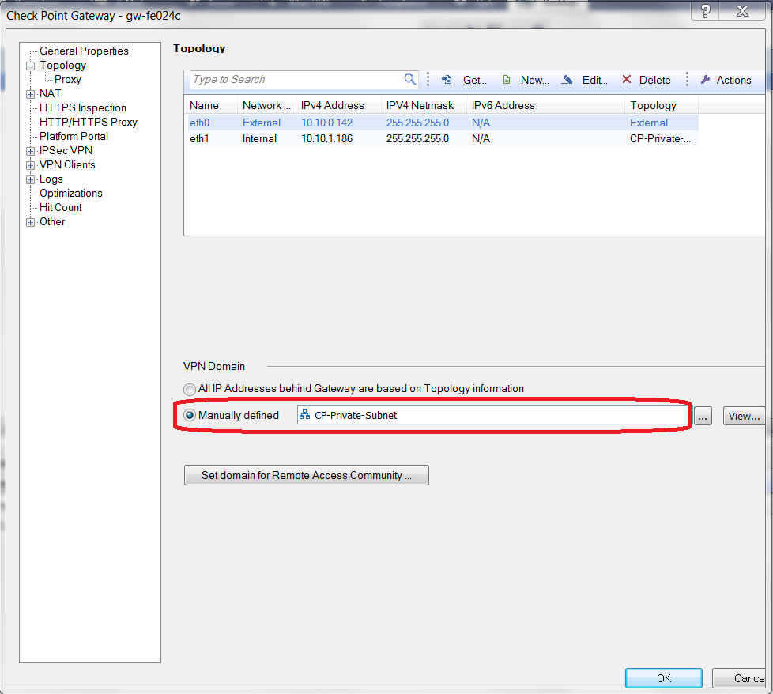773x694 pixels.
Task: Expand the IPSec VPN tree node
Action: pos(31,151)
